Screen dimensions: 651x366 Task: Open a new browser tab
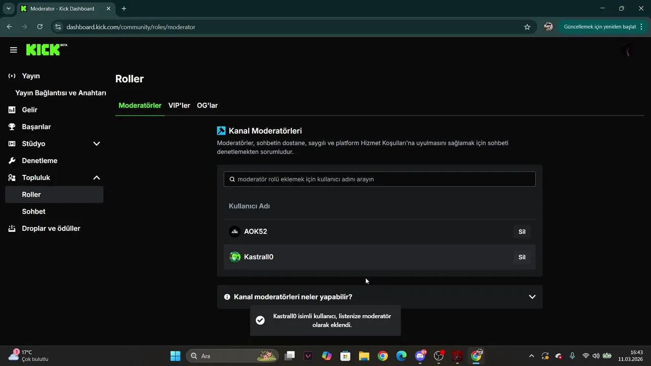[124, 9]
